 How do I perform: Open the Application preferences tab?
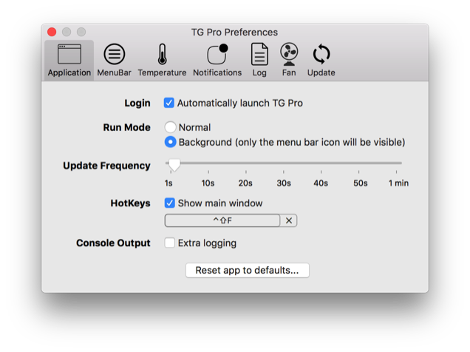(69, 60)
